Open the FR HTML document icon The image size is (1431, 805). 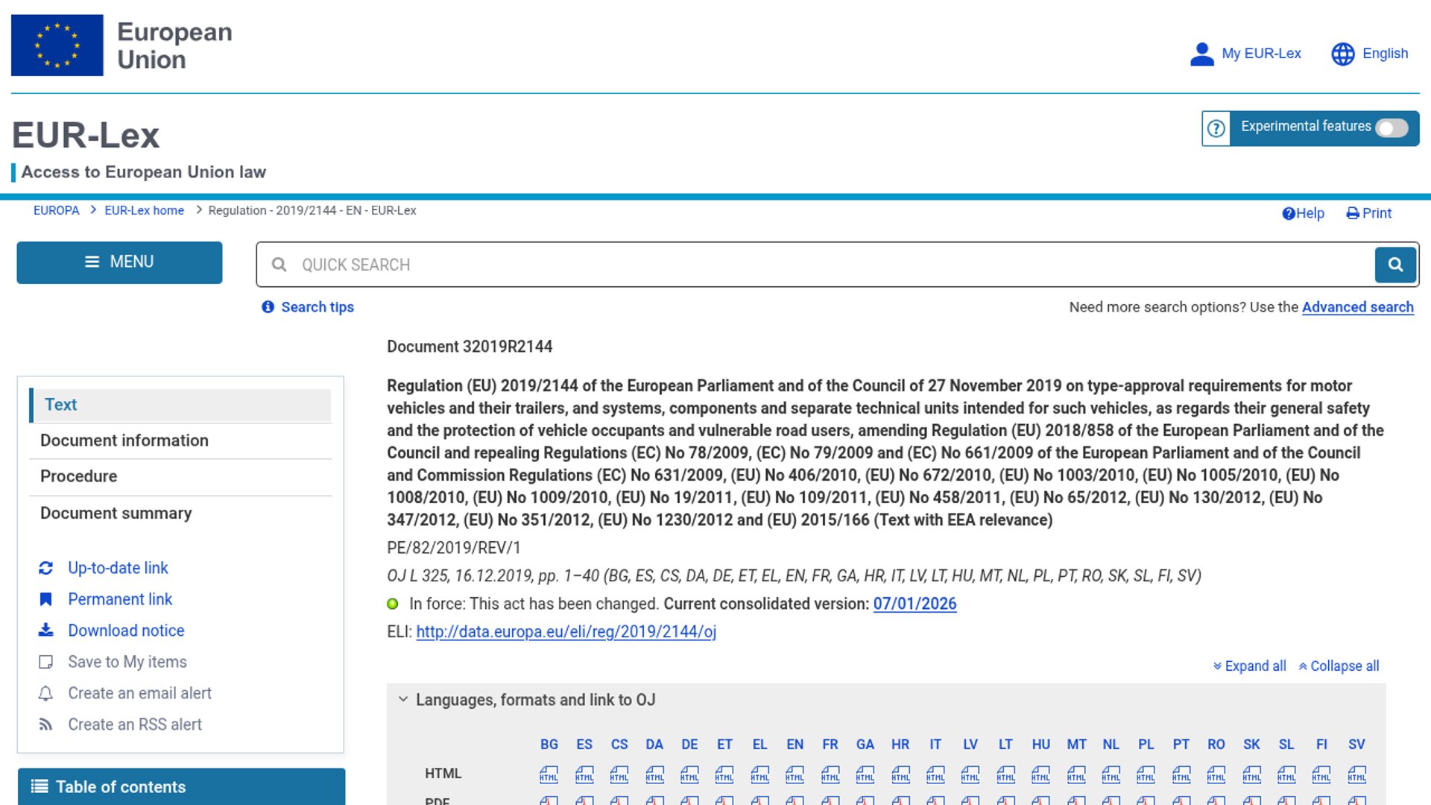coord(830,774)
